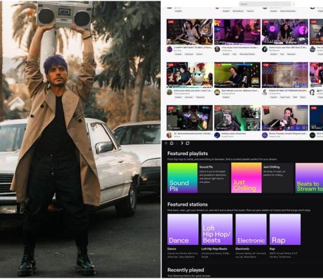The height and width of the screenshot is (279, 323).
Task: Open the avatar of the Holiday week streamer
Action: [x=217, y=135]
